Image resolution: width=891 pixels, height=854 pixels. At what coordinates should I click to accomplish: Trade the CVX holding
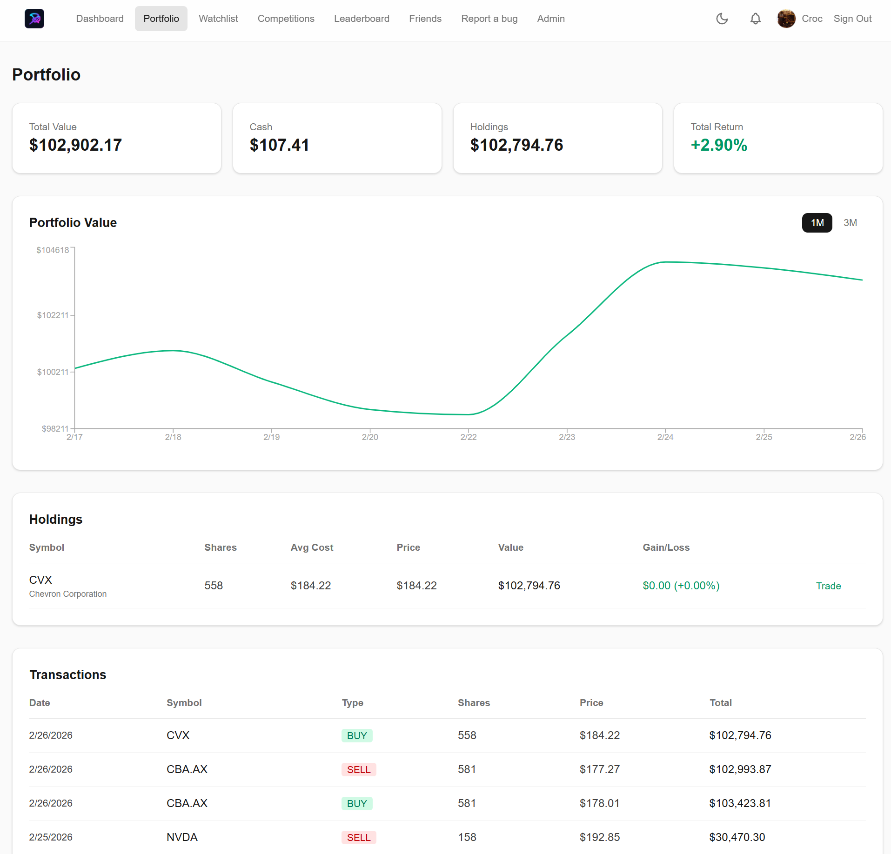tap(828, 586)
